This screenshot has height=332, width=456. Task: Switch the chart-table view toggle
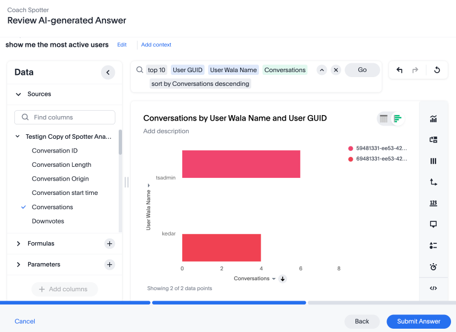[x=390, y=118]
